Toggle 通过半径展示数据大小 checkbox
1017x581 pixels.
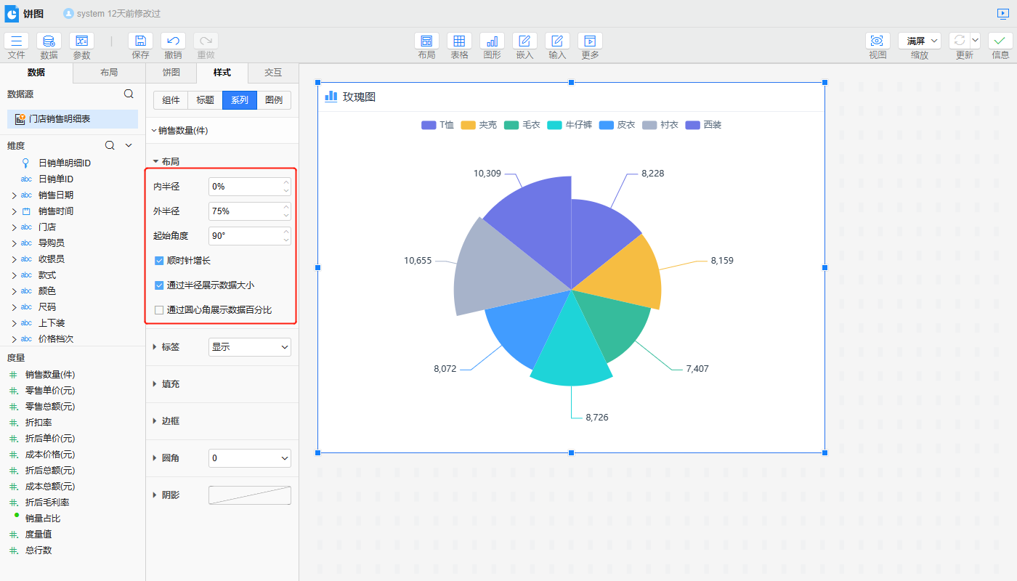pyautogui.click(x=159, y=285)
